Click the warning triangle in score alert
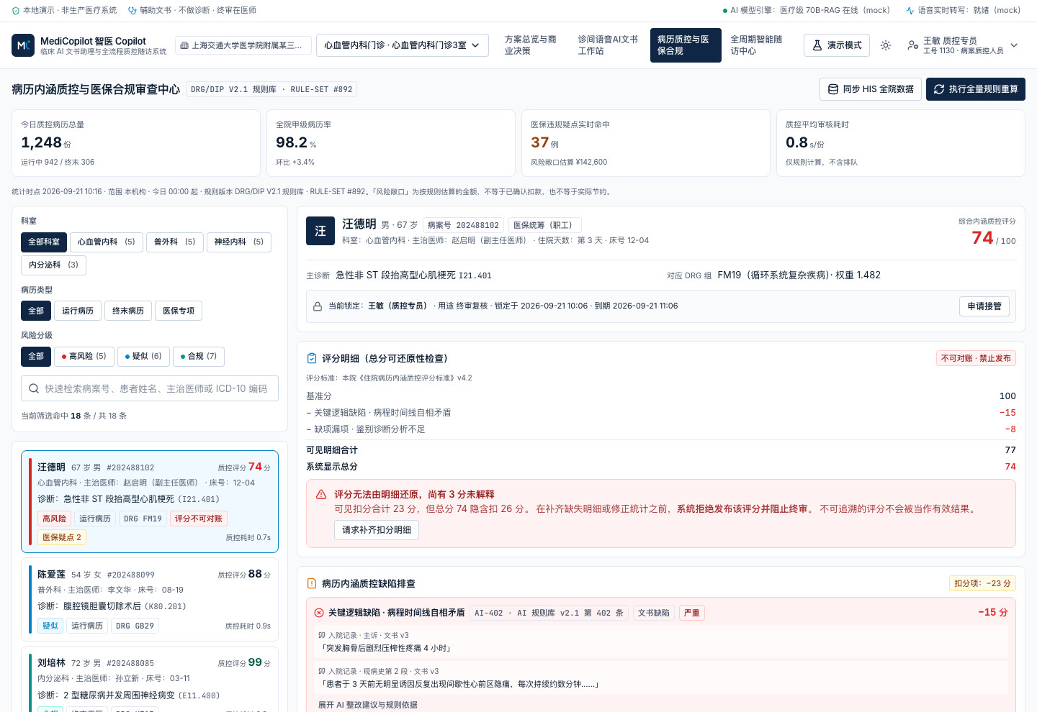This screenshot has width=1037, height=712. click(321, 494)
